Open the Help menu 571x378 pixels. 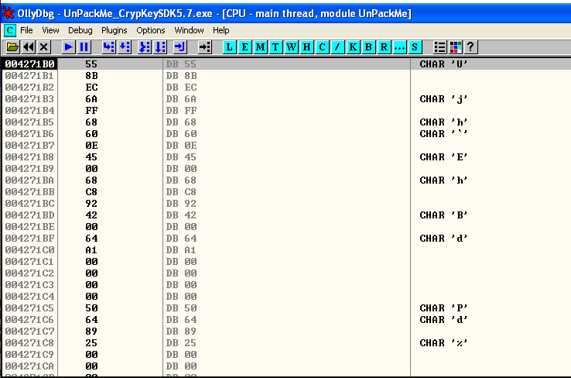[221, 30]
